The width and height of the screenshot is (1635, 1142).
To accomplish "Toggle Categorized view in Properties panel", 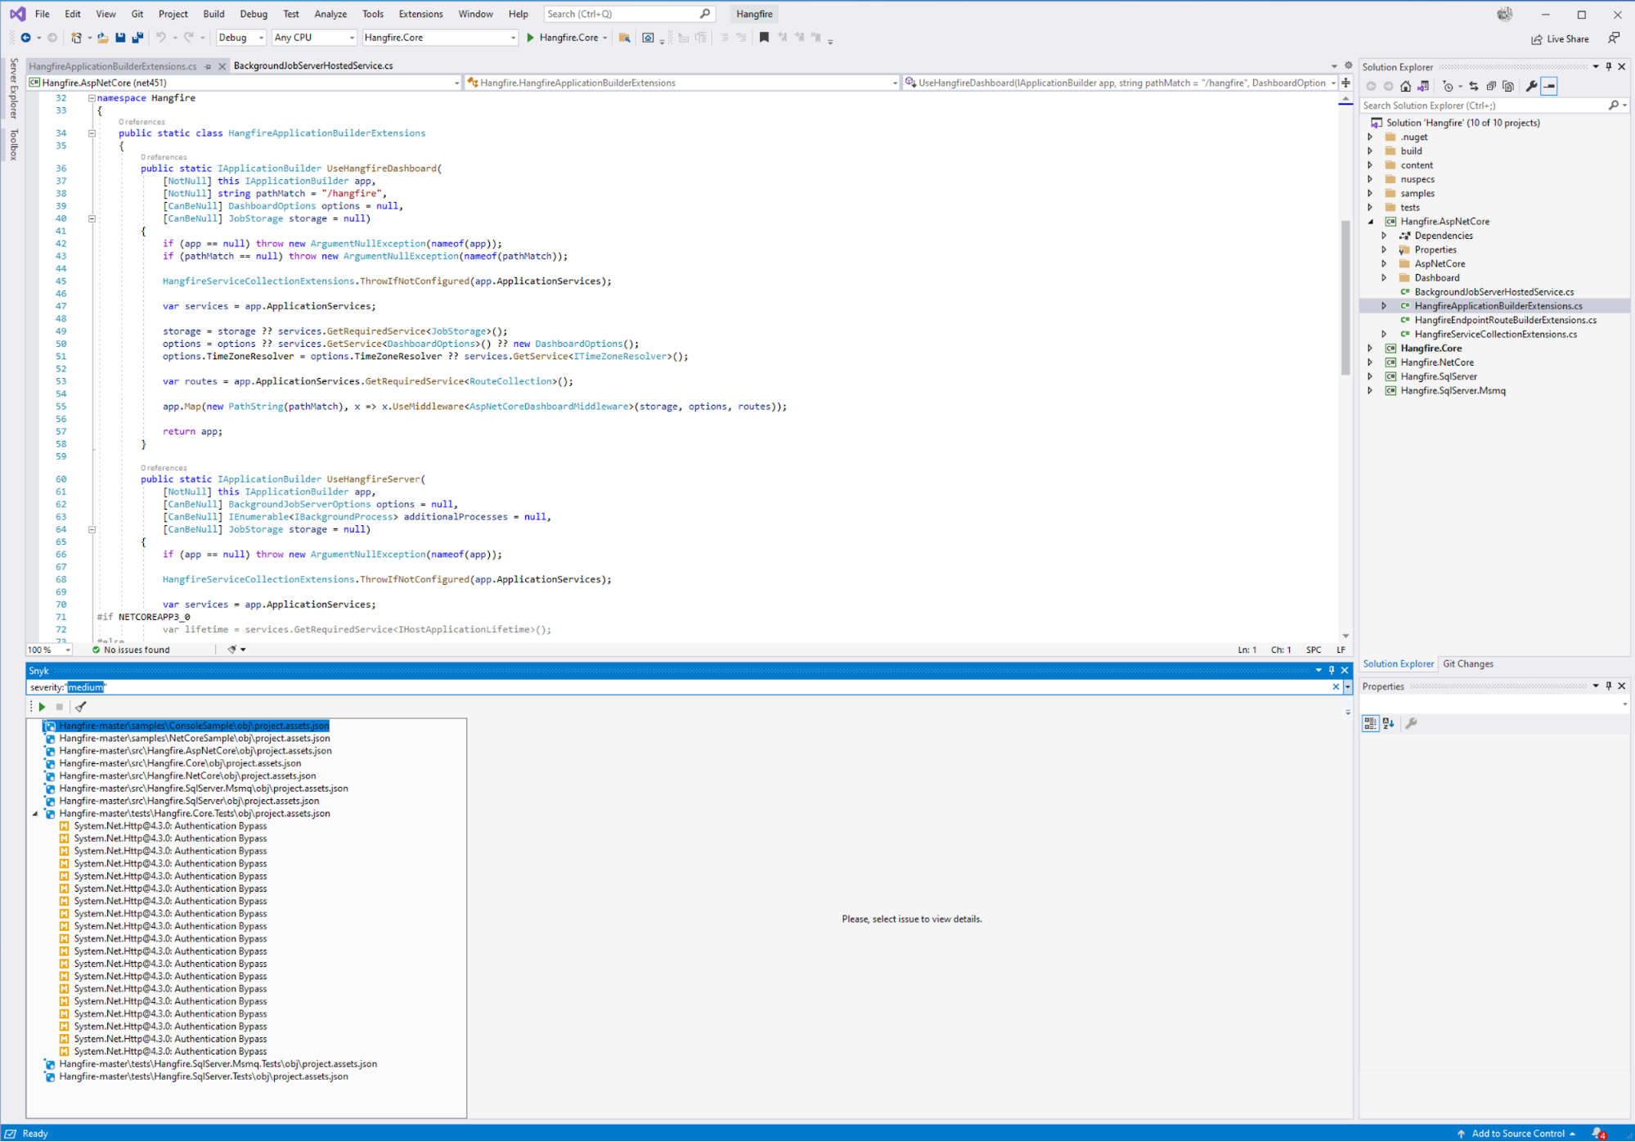I will (1370, 723).
